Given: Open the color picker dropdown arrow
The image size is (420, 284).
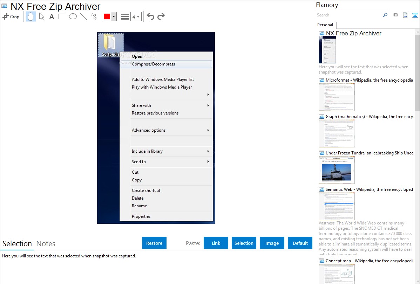Looking at the screenshot, I should [x=114, y=16].
